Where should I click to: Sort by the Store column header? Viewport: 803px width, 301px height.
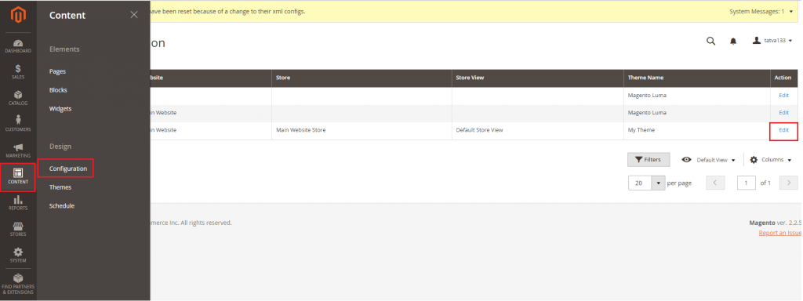point(362,78)
